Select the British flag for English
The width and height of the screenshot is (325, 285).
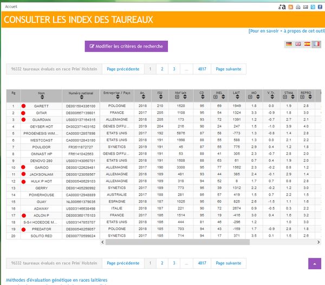coord(298,44)
